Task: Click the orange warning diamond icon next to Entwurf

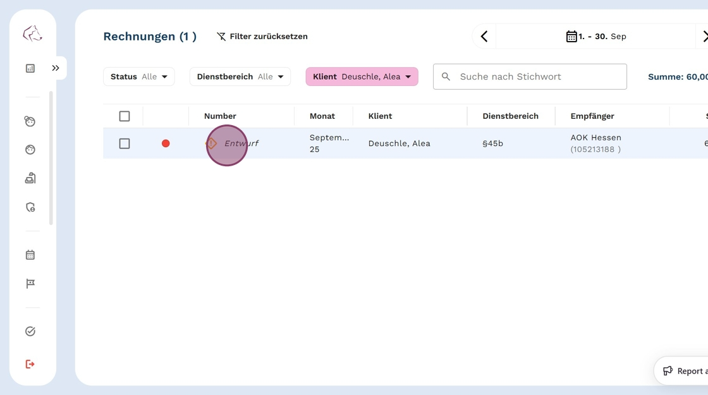Action: click(211, 143)
